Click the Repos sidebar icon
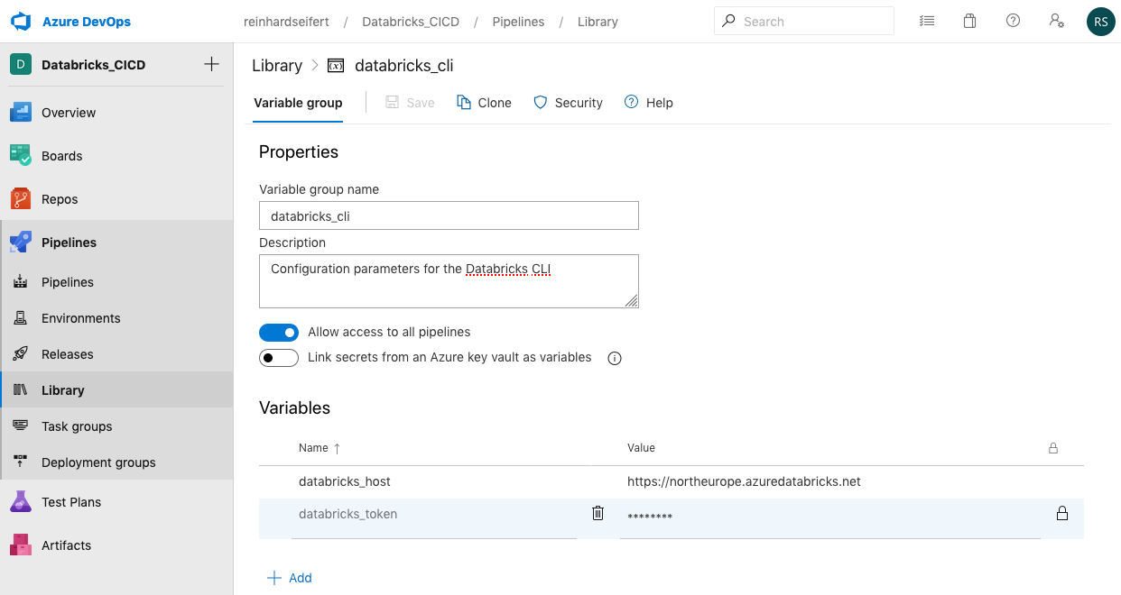1121x595 pixels. 21,199
